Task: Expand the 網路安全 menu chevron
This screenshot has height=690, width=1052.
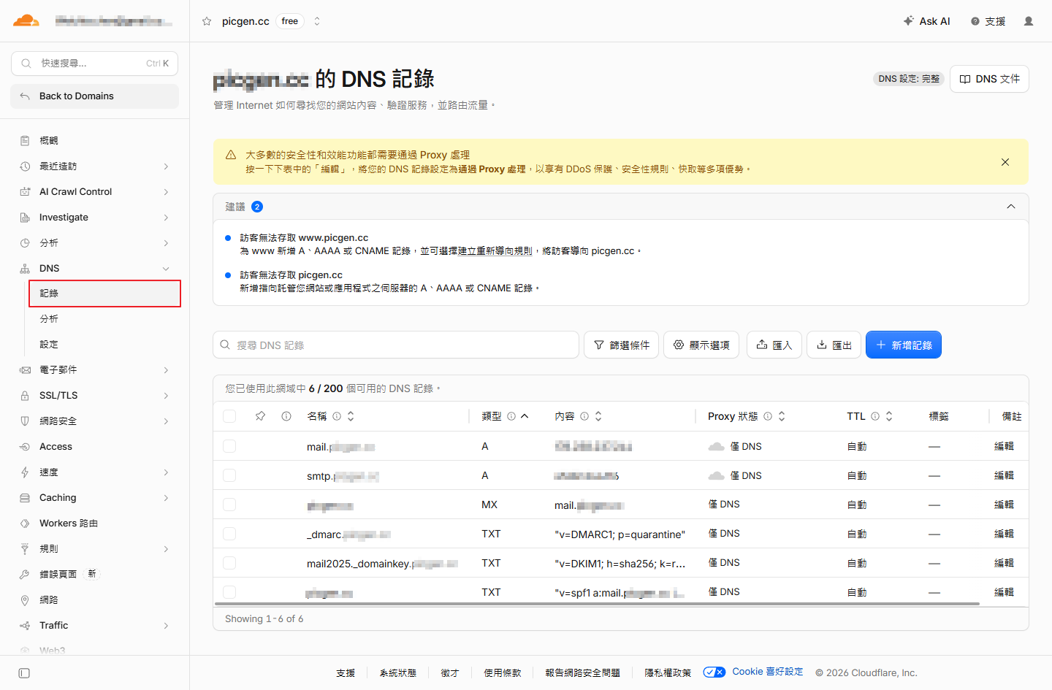Action: [166, 421]
